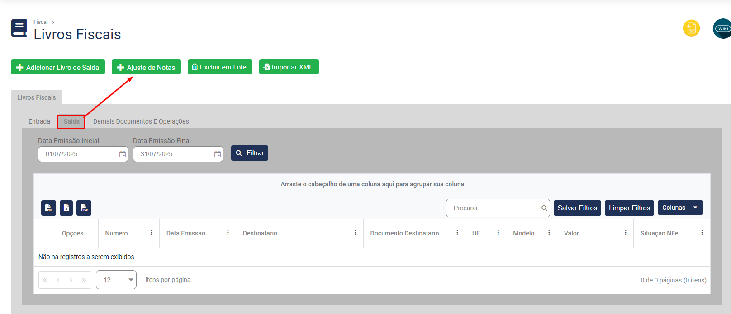
Task: Click the Livros Fiscais book icon
Action: [x=19, y=28]
